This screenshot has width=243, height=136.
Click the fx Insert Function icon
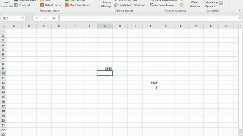coord(54,19)
